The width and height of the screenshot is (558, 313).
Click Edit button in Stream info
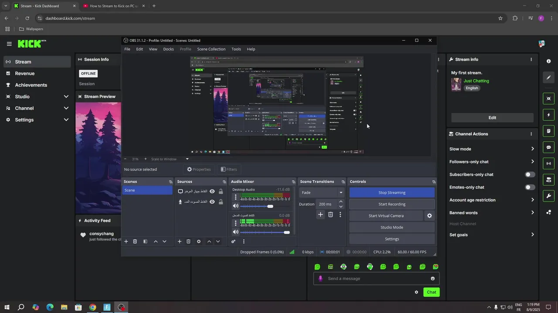coord(492,118)
